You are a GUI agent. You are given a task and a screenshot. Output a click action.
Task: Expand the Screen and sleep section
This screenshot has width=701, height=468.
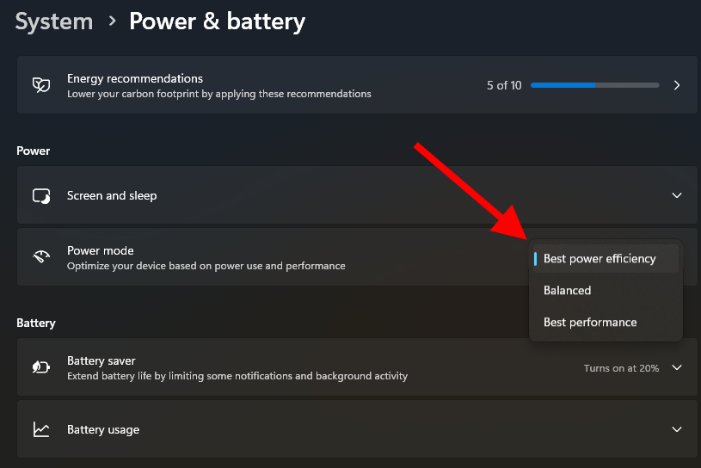pyautogui.click(x=677, y=196)
